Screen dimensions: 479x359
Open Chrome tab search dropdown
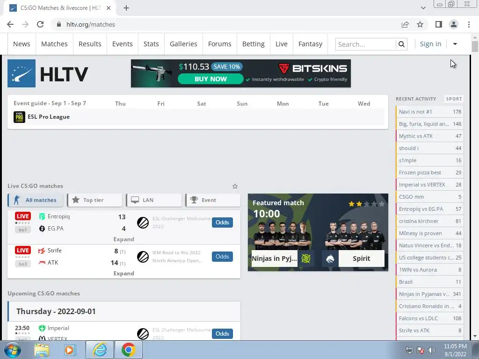[x=423, y=8]
